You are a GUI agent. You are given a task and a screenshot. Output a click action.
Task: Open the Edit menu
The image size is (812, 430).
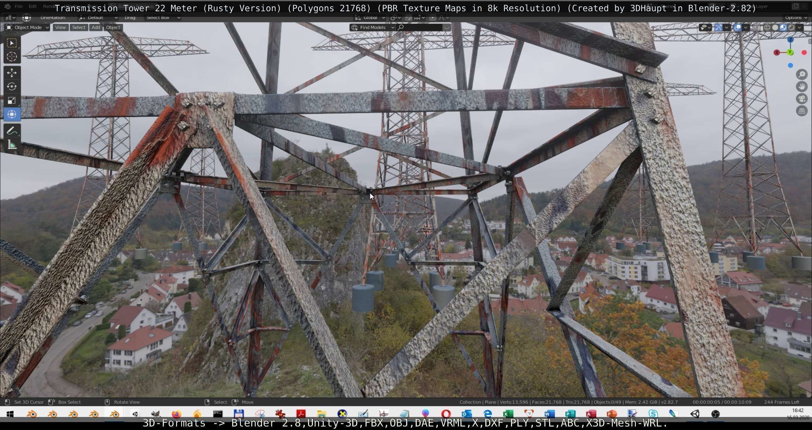(x=32, y=6)
